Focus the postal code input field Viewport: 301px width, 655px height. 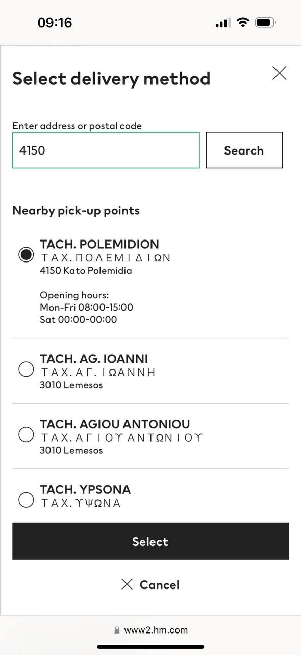106,150
